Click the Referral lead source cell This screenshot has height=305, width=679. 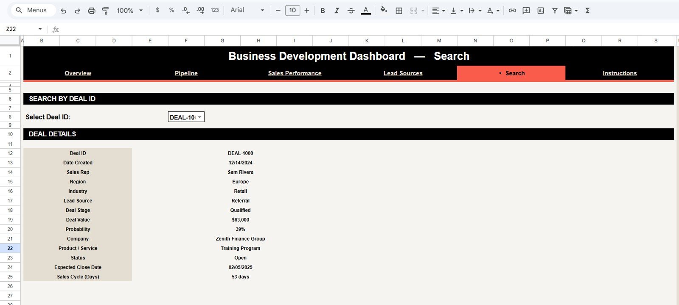[241, 201]
